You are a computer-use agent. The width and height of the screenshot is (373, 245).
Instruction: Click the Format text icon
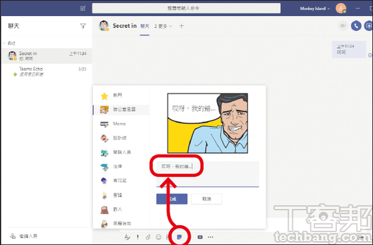127,237
